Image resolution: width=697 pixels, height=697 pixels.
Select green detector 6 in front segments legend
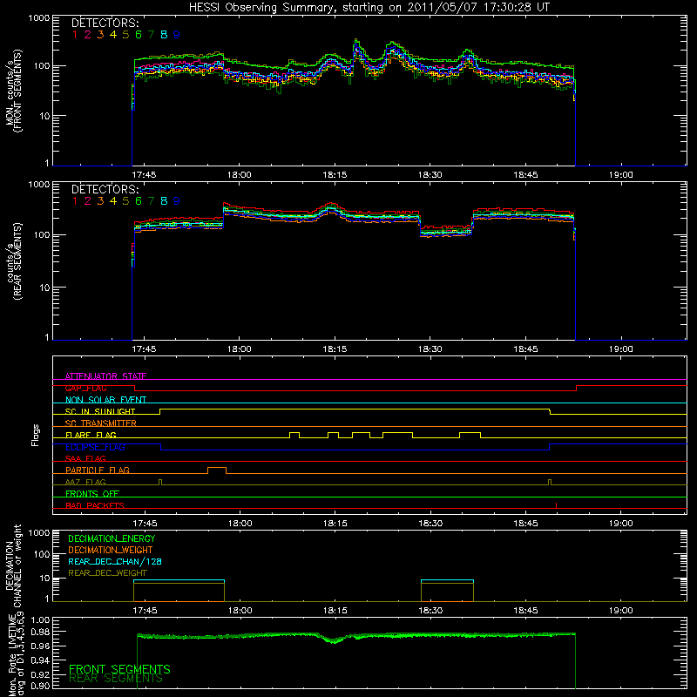(x=139, y=35)
